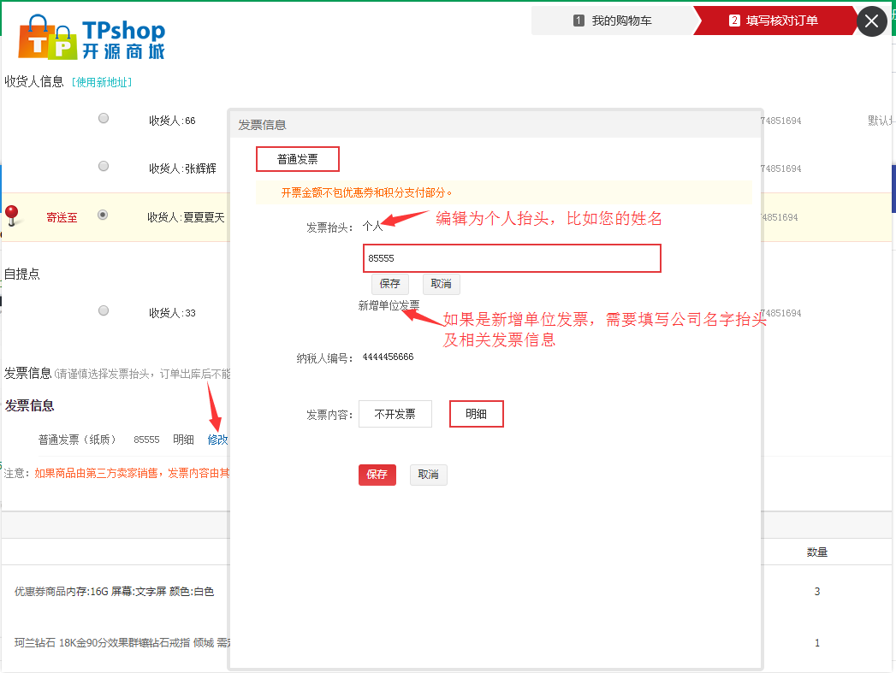This screenshot has width=896, height=673.
Task: Select 明细 as the invoice content
Action: pos(476,414)
